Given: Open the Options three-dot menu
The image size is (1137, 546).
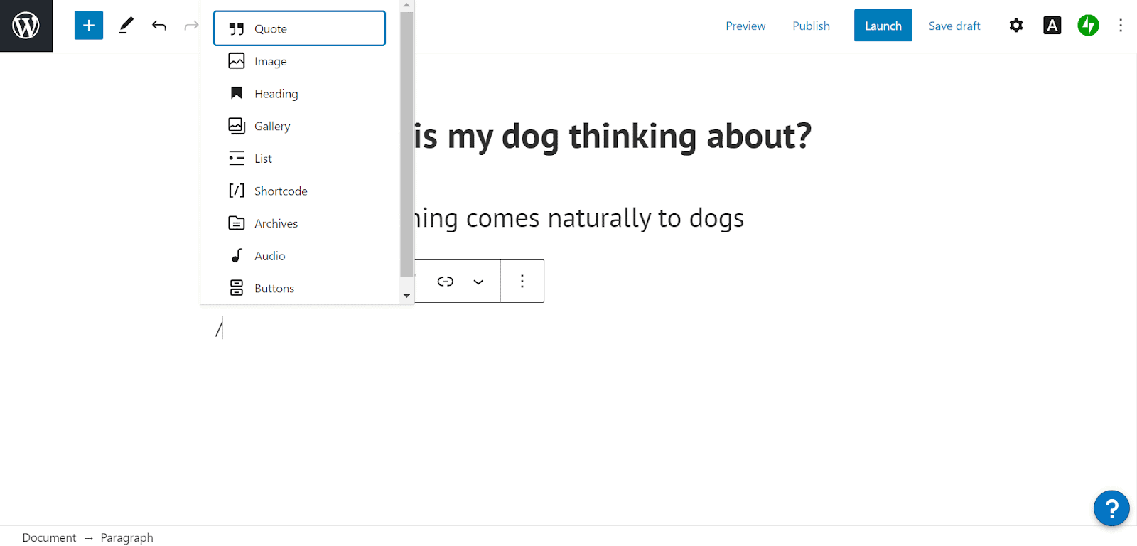Looking at the screenshot, I should click(x=1121, y=26).
